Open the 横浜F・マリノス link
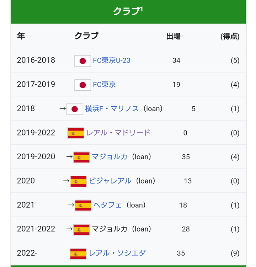Image resolution: width=256 pixels, height=267 pixels. [x=112, y=109]
